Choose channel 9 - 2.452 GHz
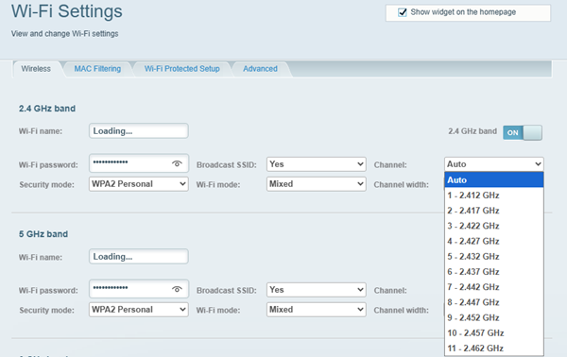The image size is (567, 357). [x=493, y=317]
